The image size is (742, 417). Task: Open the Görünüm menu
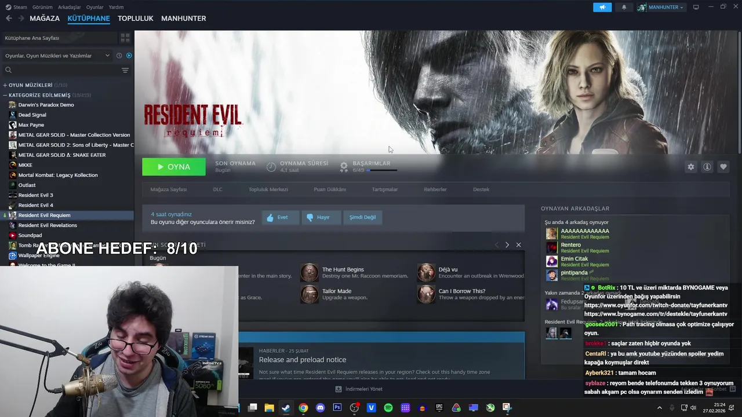tap(42, 7)
